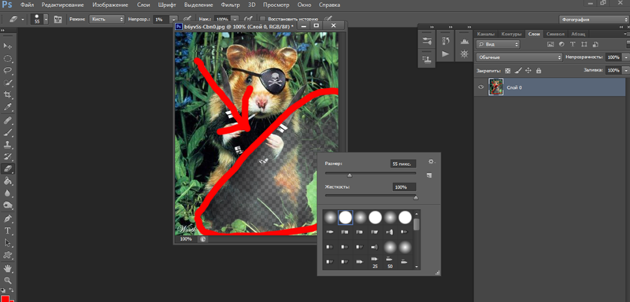Open the brush preset picker arrow

46,19
